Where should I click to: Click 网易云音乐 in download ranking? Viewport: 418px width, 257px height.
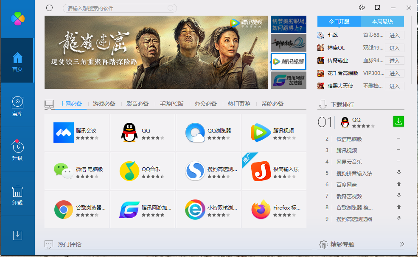click(x=349, y=162)
